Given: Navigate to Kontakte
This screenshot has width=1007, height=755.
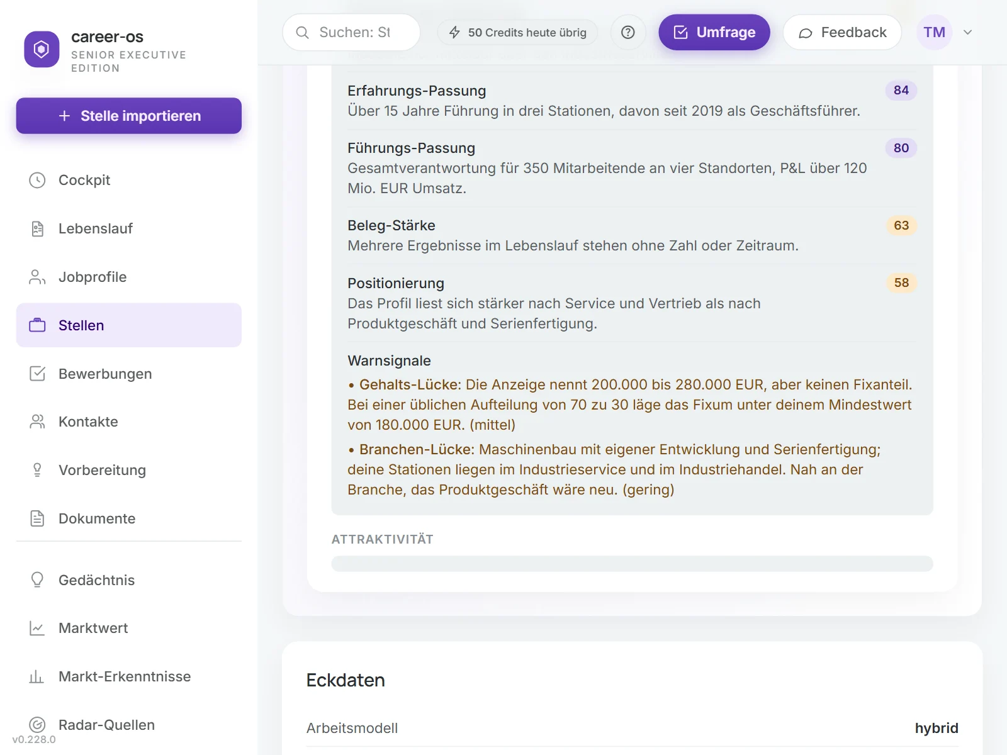Looking at the screenshot, I should 129,422.
